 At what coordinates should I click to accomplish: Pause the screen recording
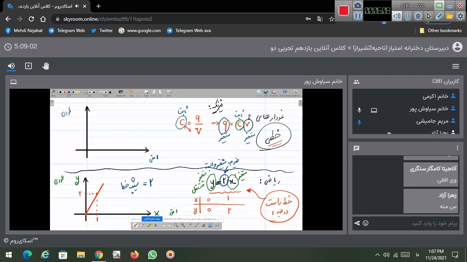click(358, 16)
